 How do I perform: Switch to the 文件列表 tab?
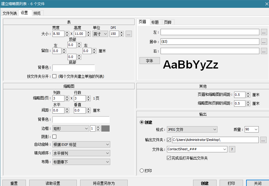(10, 13)
